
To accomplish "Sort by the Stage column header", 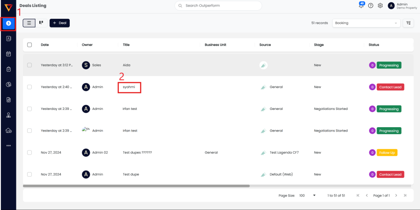I will (x=319, y=45).
